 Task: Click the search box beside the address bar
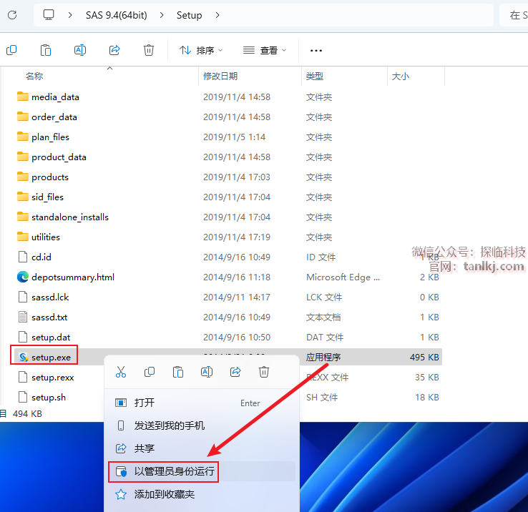514,15
